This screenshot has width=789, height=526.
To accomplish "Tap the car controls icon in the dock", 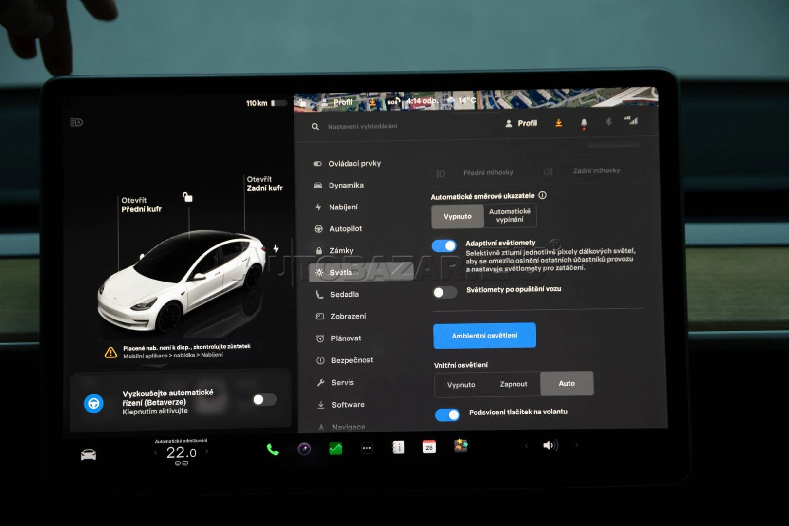I will (89, 455).
